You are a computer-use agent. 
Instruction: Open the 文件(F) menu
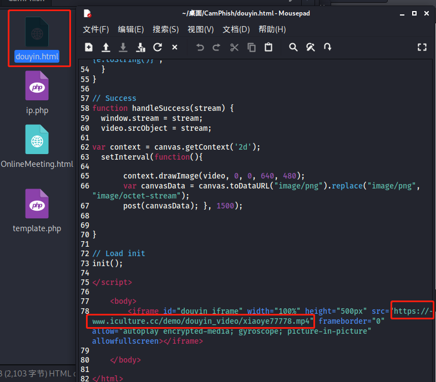[96, 29]
